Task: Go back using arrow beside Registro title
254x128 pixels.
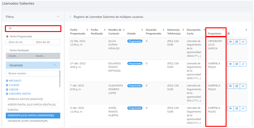Action: (x=70, y=17)
